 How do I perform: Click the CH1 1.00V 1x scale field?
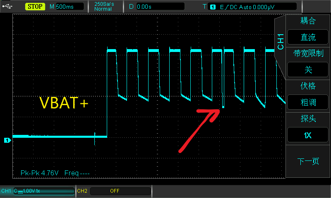(x=44, y=191)
